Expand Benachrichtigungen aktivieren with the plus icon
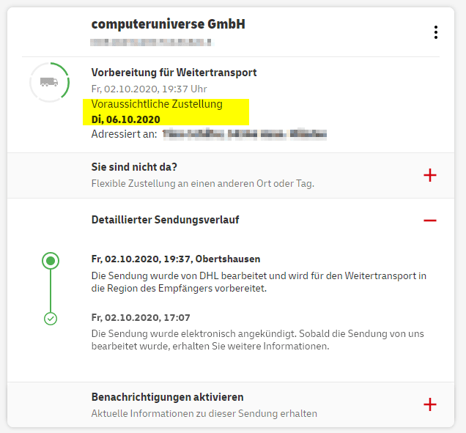 (430, 404)
